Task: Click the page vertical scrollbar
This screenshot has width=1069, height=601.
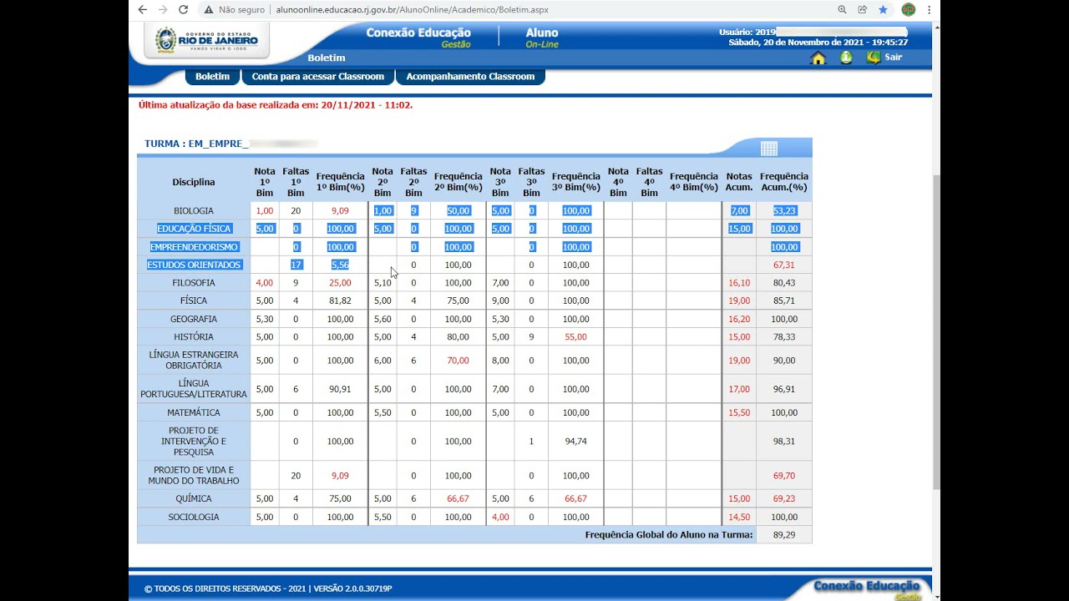Action: coord(936,334)
